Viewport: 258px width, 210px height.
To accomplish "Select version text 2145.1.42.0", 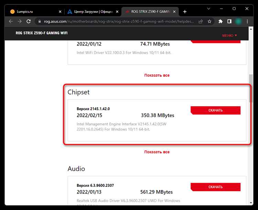I will pos(100,109).
